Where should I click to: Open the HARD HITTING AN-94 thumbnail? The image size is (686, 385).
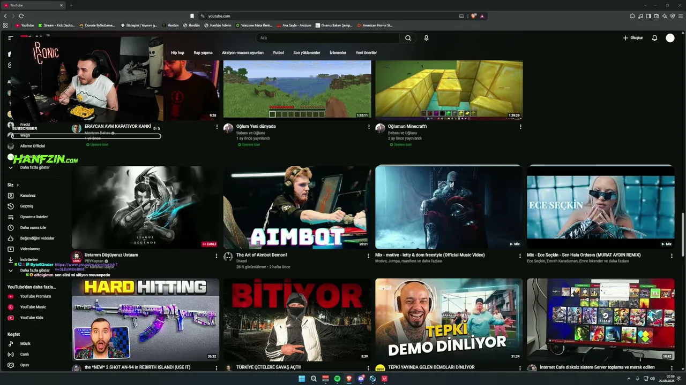(x=145, y=319)
